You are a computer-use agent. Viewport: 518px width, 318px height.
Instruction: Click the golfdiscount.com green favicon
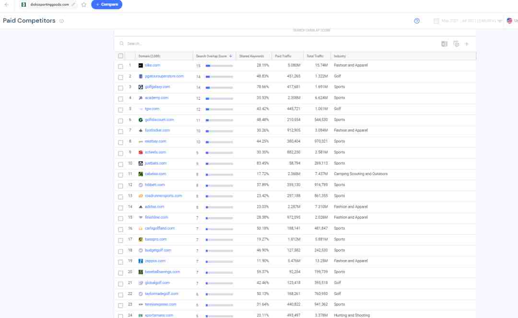[141, 120]
